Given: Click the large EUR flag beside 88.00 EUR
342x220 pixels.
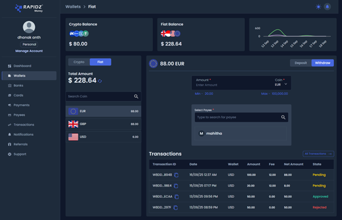Looking at the screenshot, I should pos(153,64).
